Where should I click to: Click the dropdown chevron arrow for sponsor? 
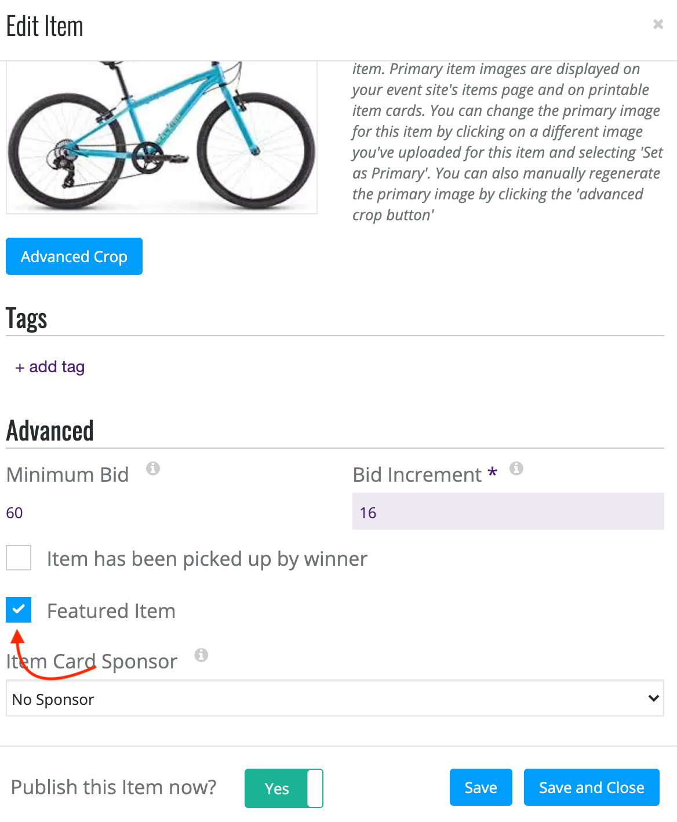[654, 698]
